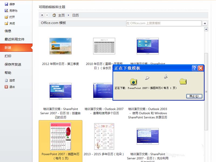The width and height of the screenshot is (216, 162).
Task: Close the downloading template dialog
Action: click(x=201, y=68)
